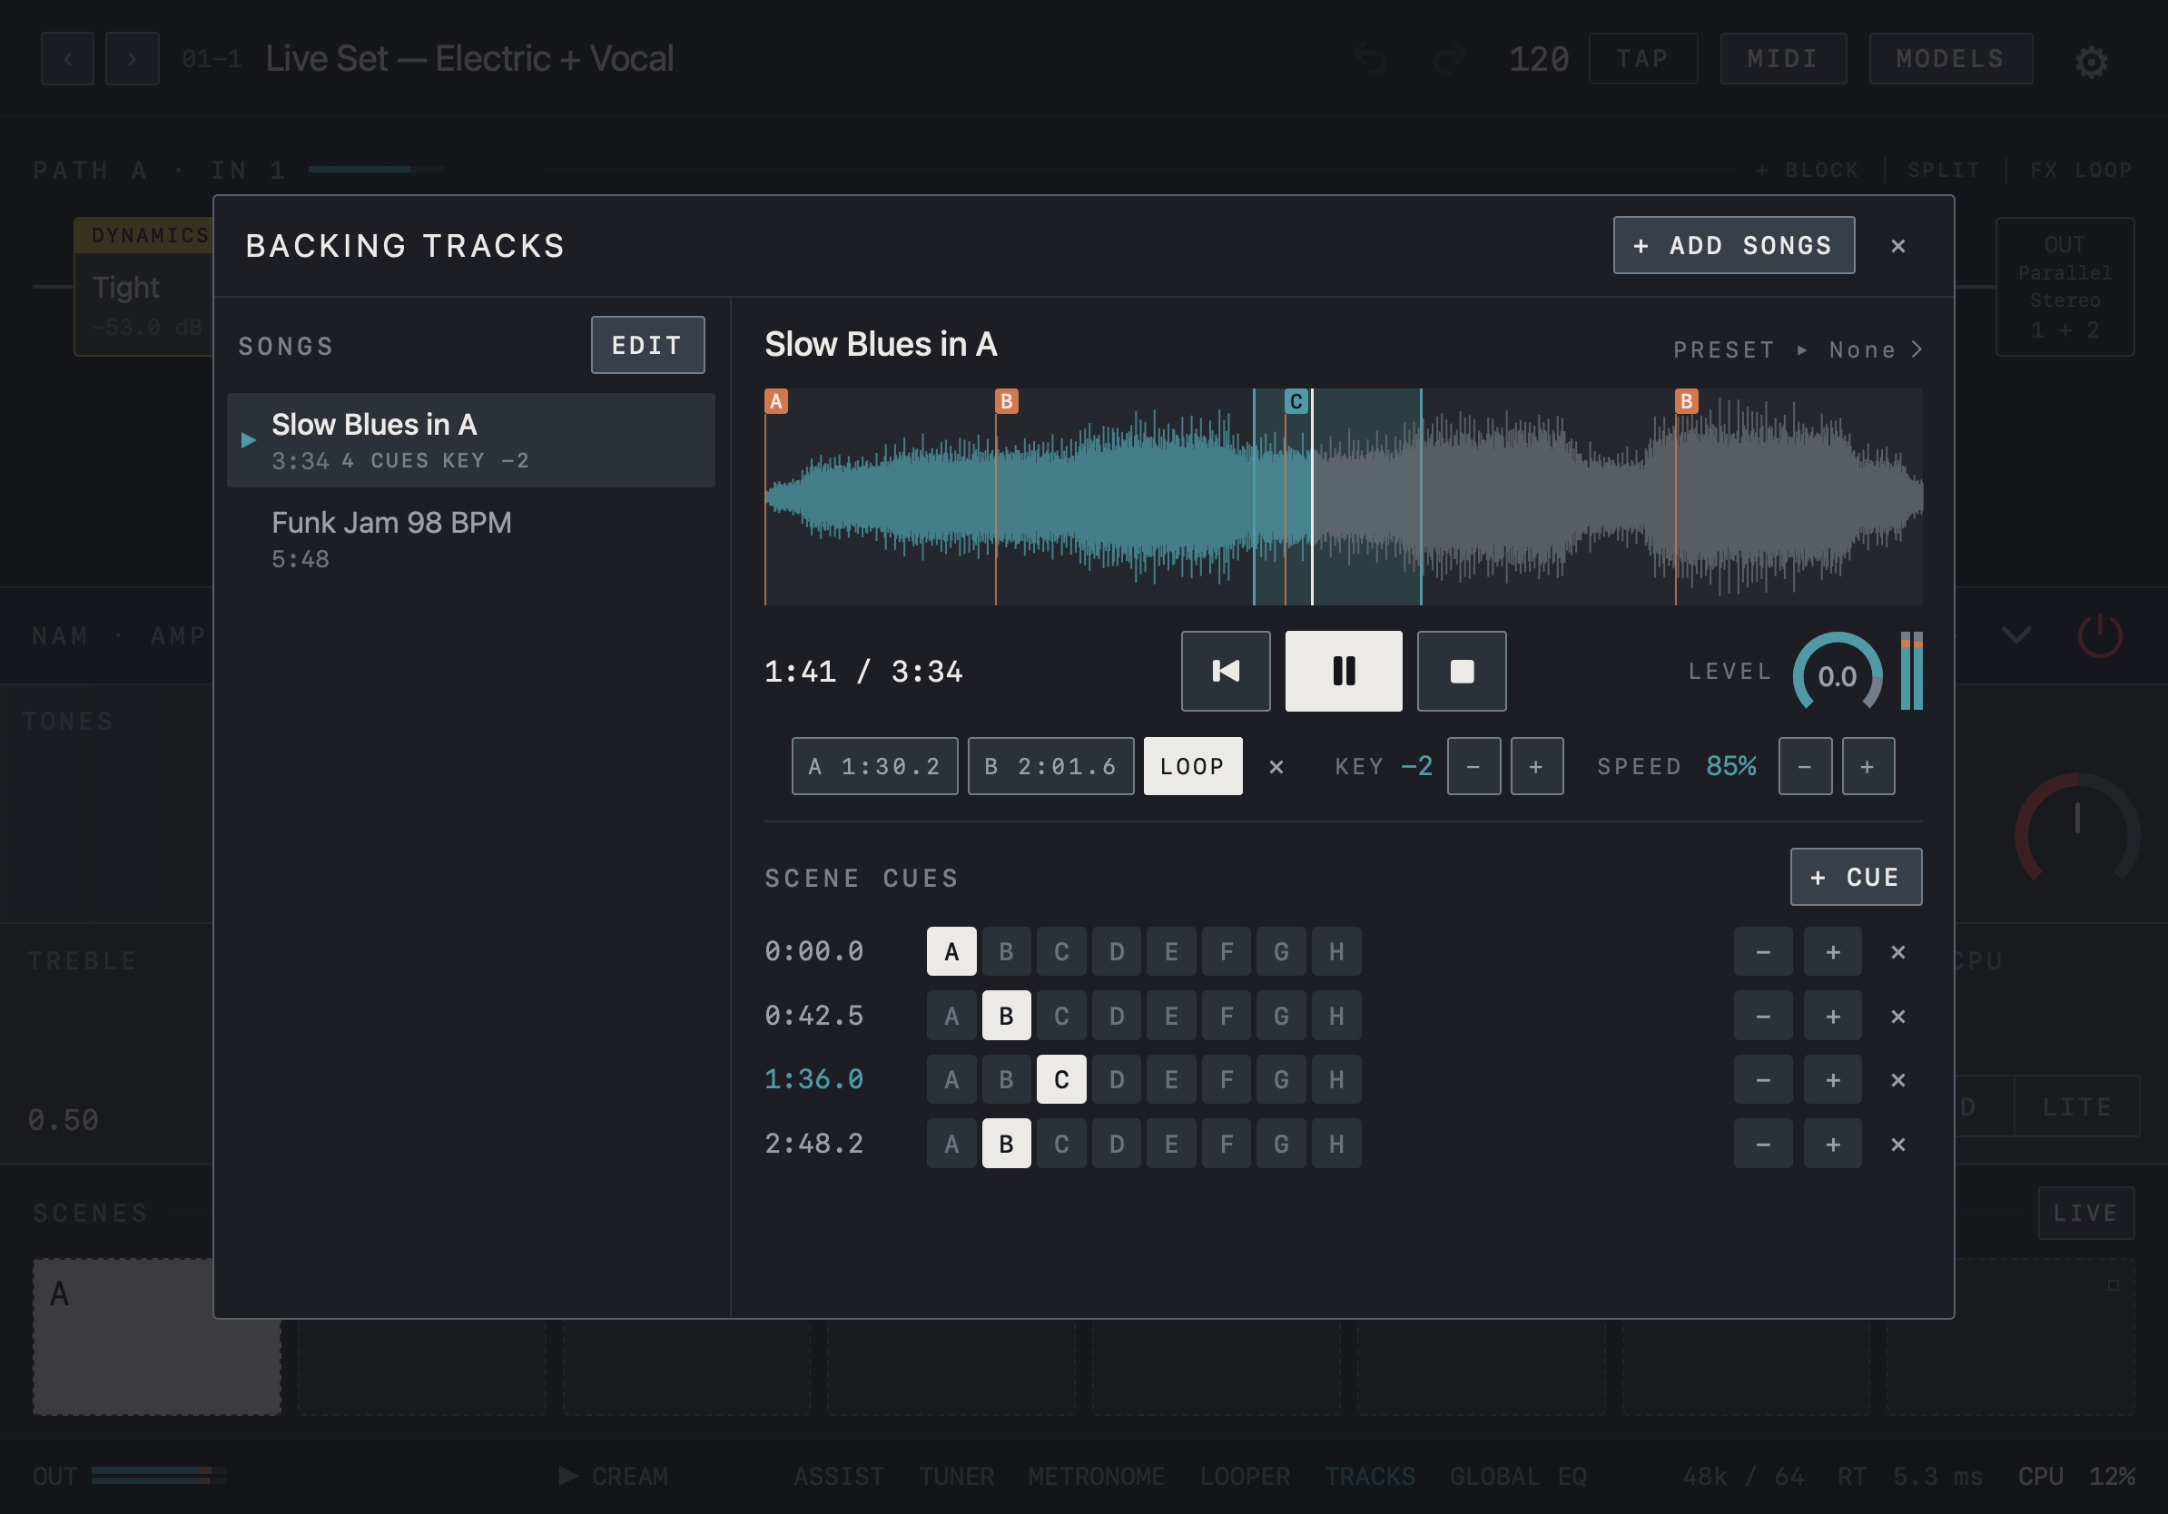Open the LOOPER tab in the bottom bar
Image resolution: width=2168 pixels, height=1514 pixels.
coord(1245,1476)
